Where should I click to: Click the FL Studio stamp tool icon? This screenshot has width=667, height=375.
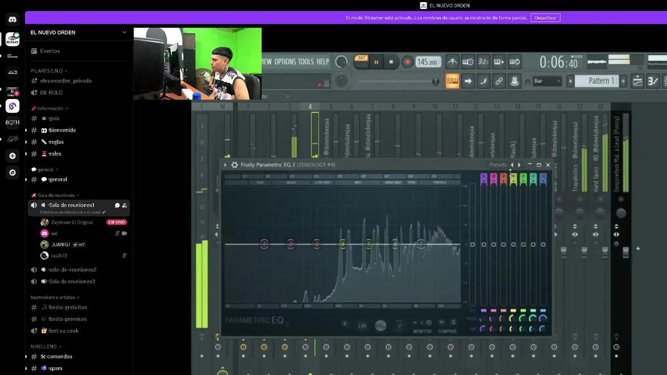pyautogui.click(x=515, y=81)
